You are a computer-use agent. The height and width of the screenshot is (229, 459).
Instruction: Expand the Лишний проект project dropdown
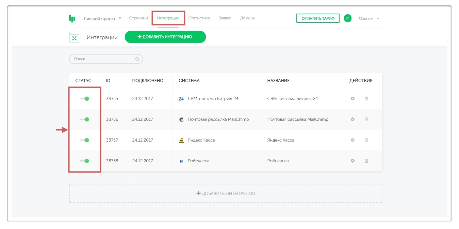pyautogui.click(x=102, y=18)
